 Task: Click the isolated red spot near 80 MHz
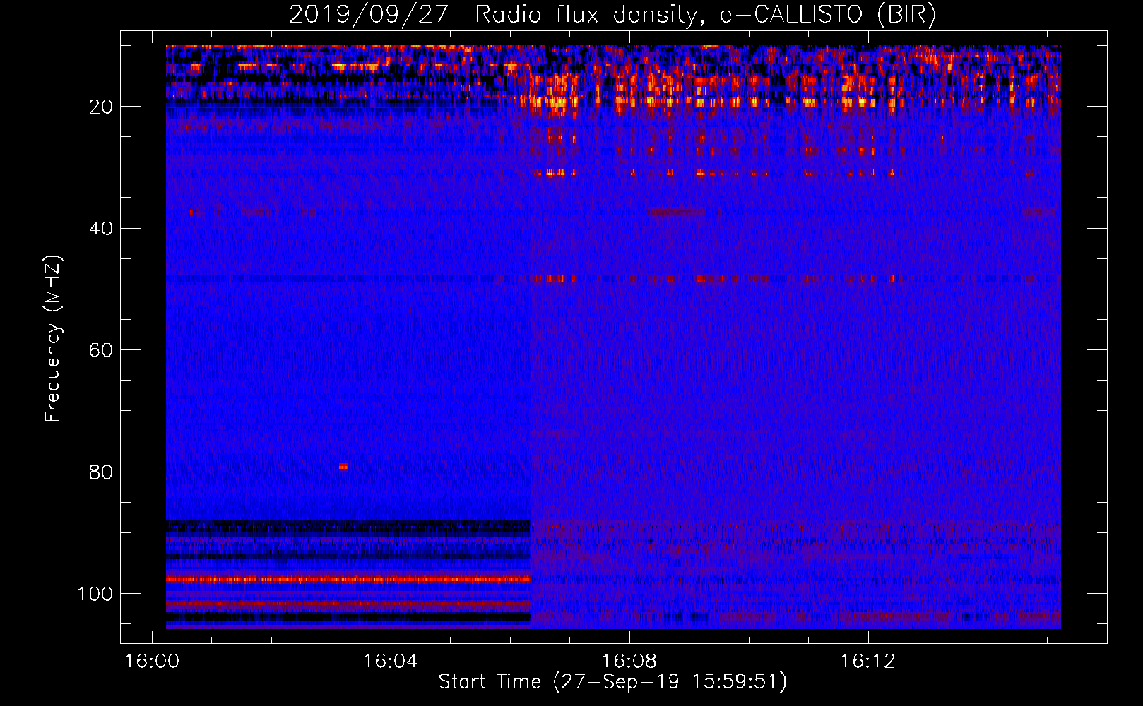pyautogui.click(x=343, y=467)
